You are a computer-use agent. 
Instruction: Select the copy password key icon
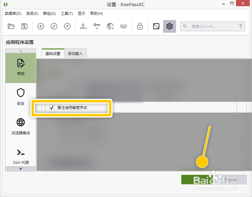(96, 26)
